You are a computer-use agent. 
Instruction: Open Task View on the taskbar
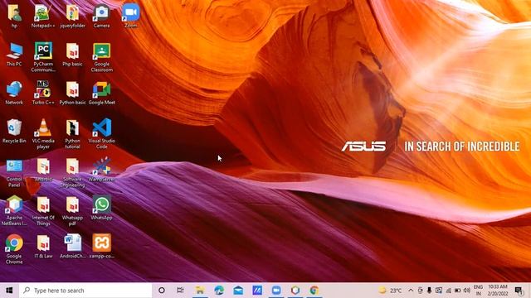click(180, 291)
